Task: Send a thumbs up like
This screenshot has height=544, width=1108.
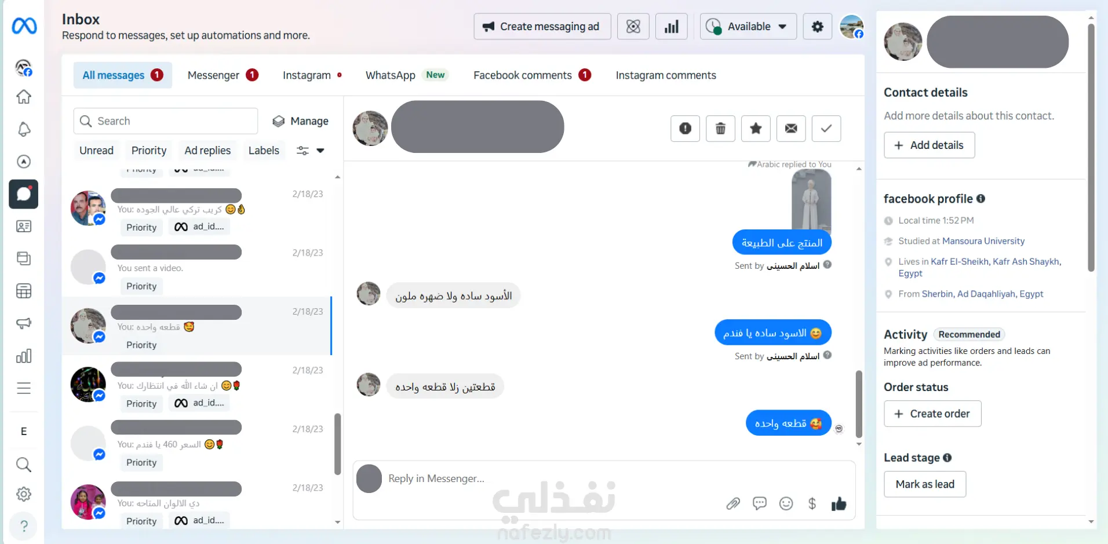Action: tap(839, 503)
